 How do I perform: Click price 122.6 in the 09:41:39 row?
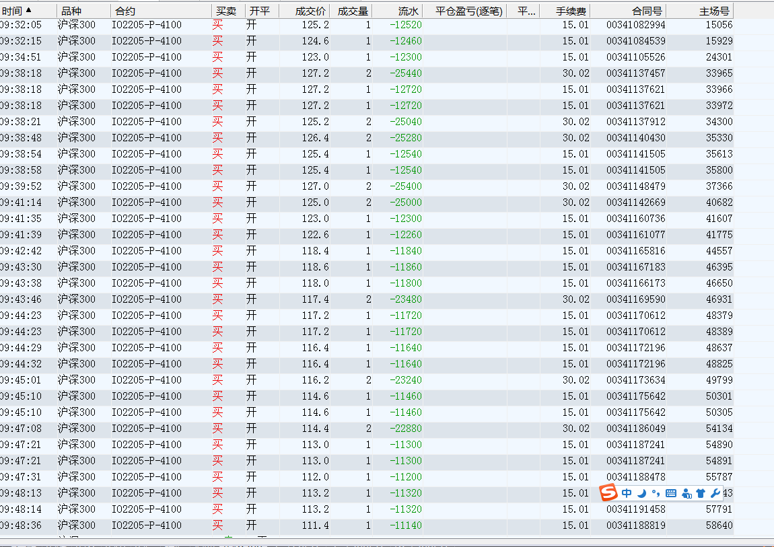[316, 235]
